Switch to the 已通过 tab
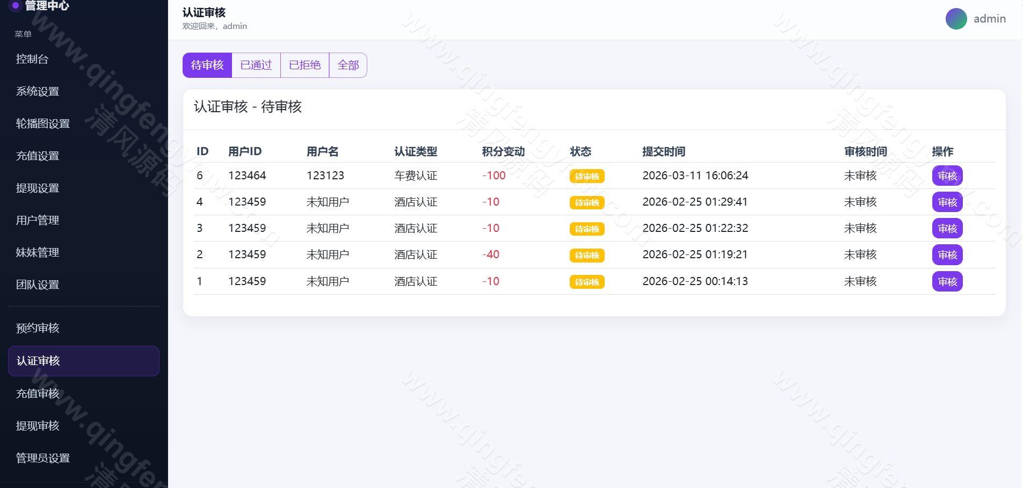1023x488 pixels. (256, 65)
